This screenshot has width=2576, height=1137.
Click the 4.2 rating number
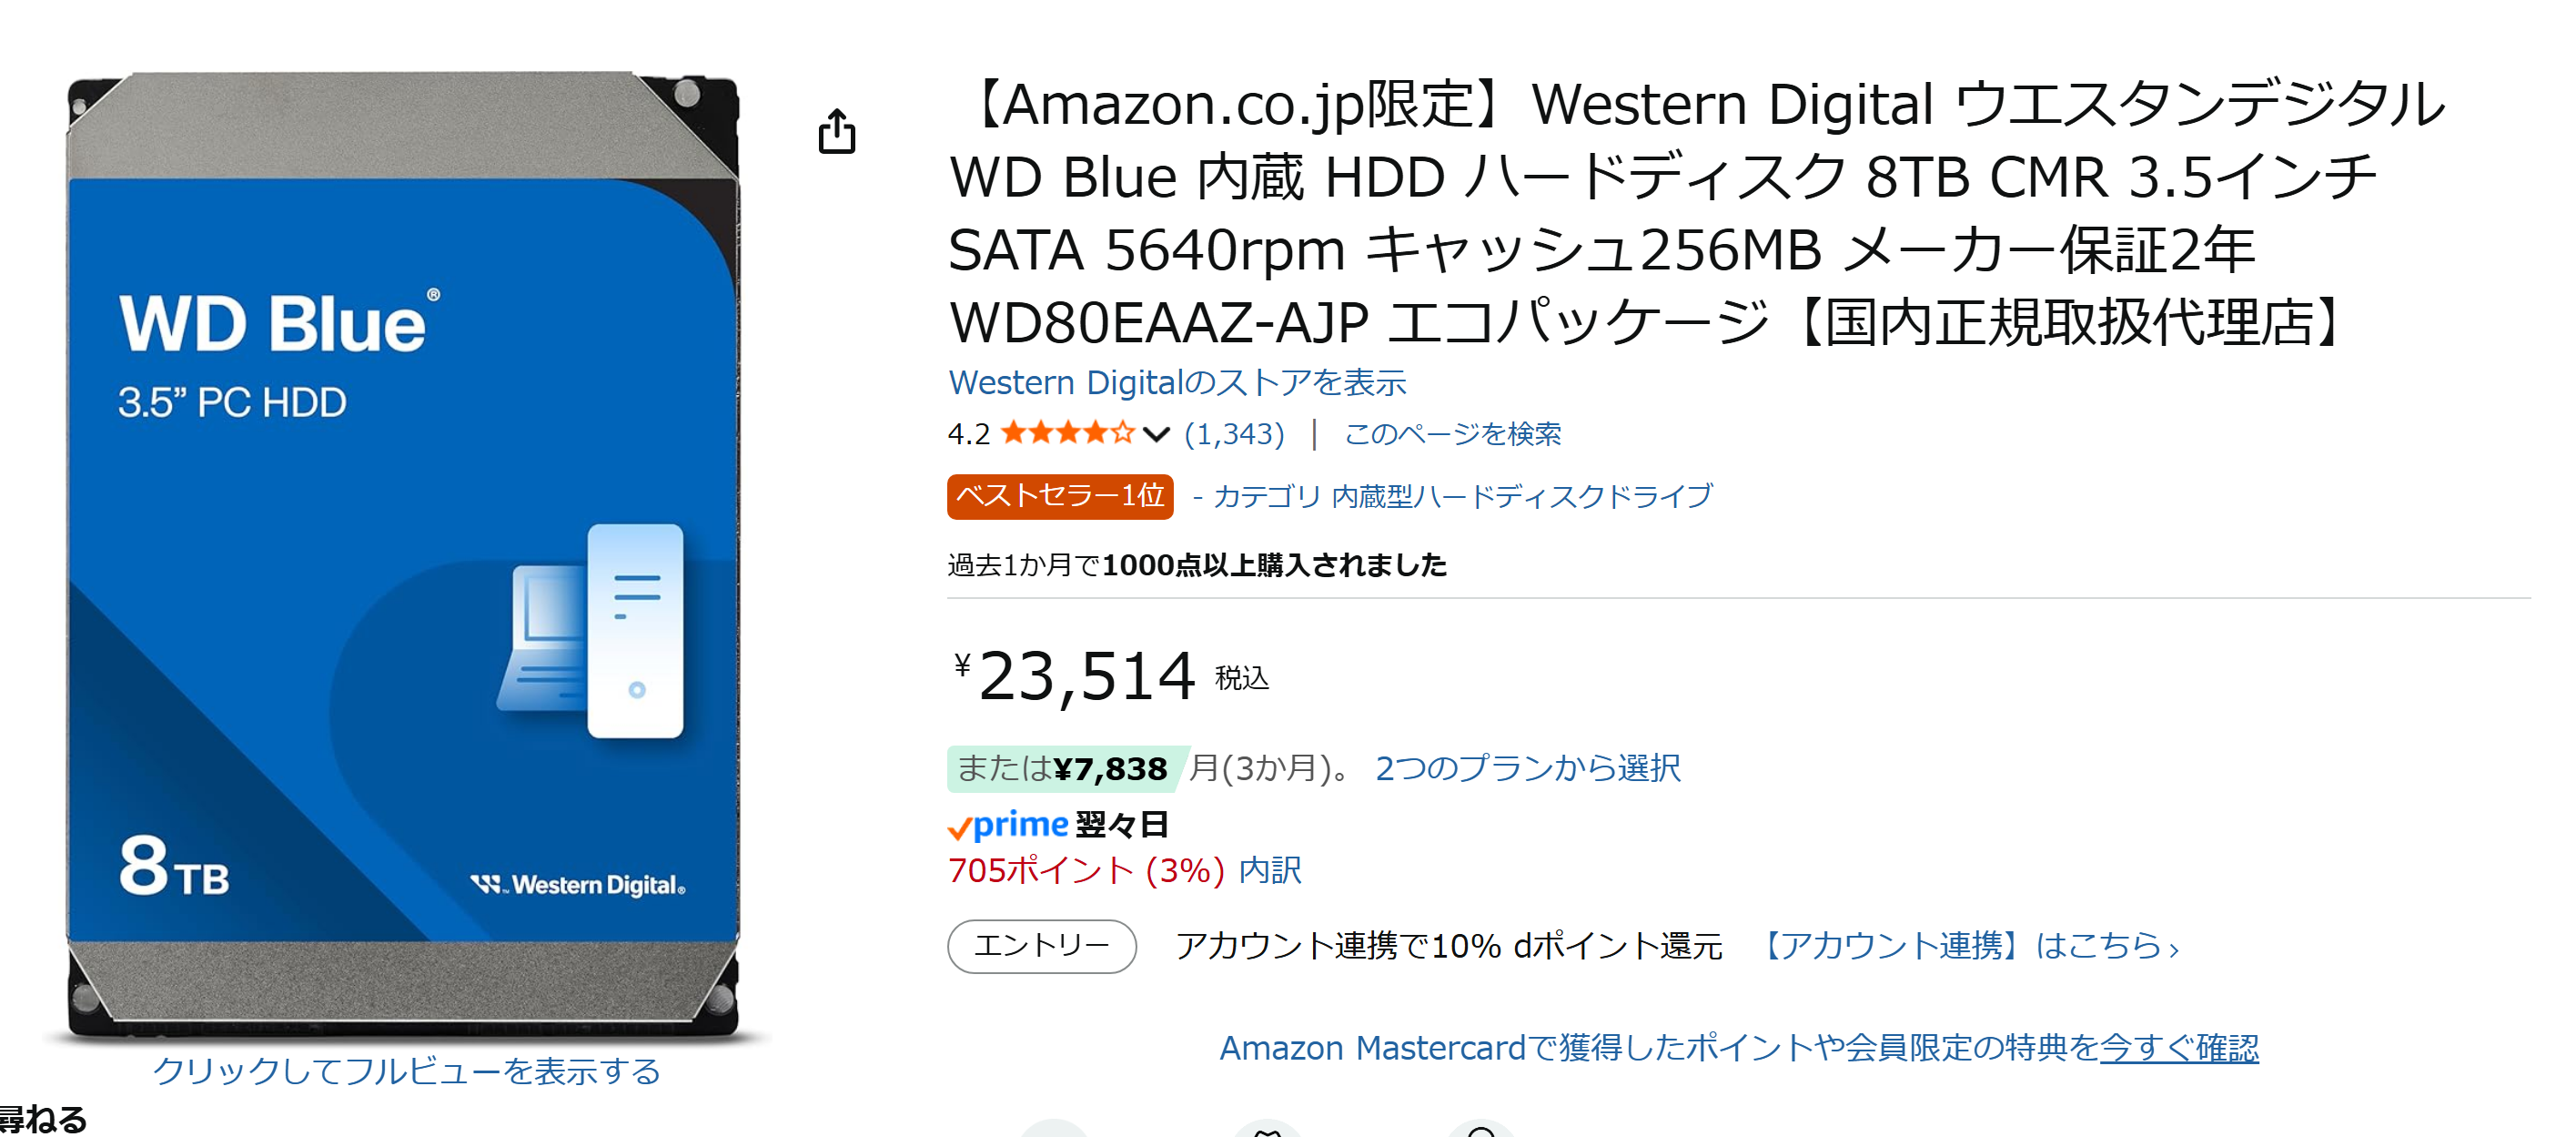968,434
